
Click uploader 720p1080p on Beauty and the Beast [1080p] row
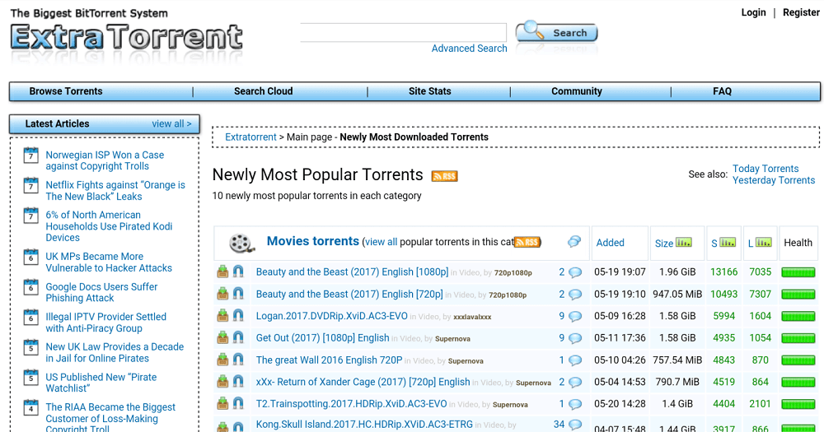click(x=513, y=273)
